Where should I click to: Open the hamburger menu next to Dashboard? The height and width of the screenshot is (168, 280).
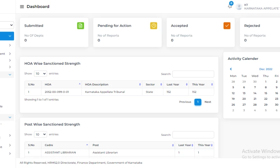click(x=22, y=7)
